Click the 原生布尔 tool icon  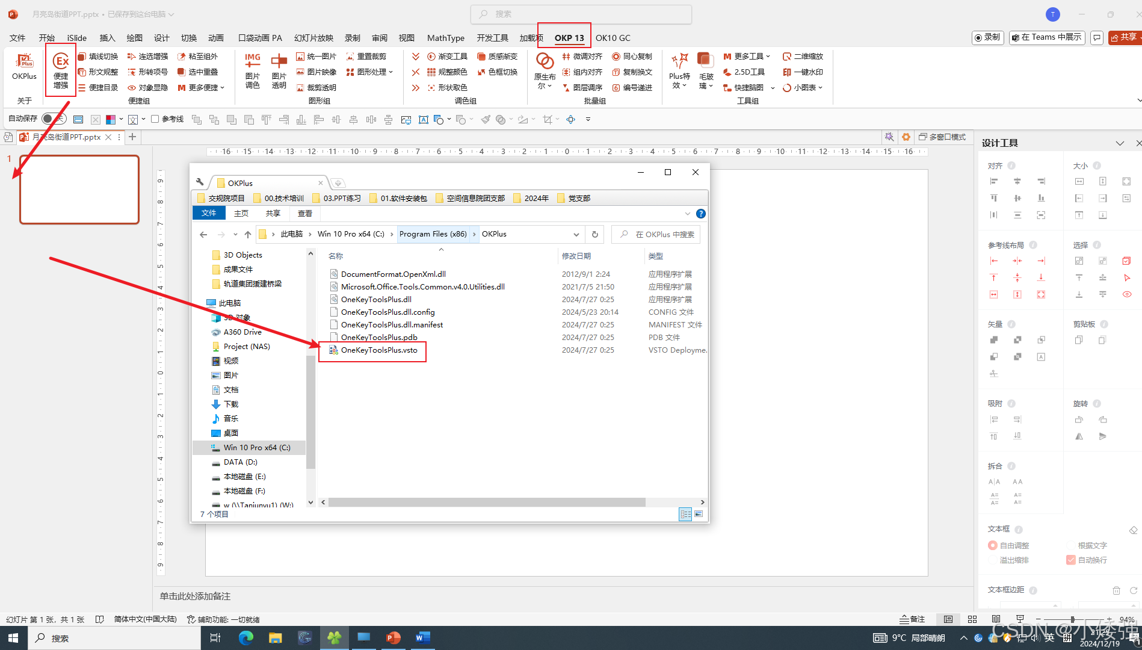click(x=545, y=70)
